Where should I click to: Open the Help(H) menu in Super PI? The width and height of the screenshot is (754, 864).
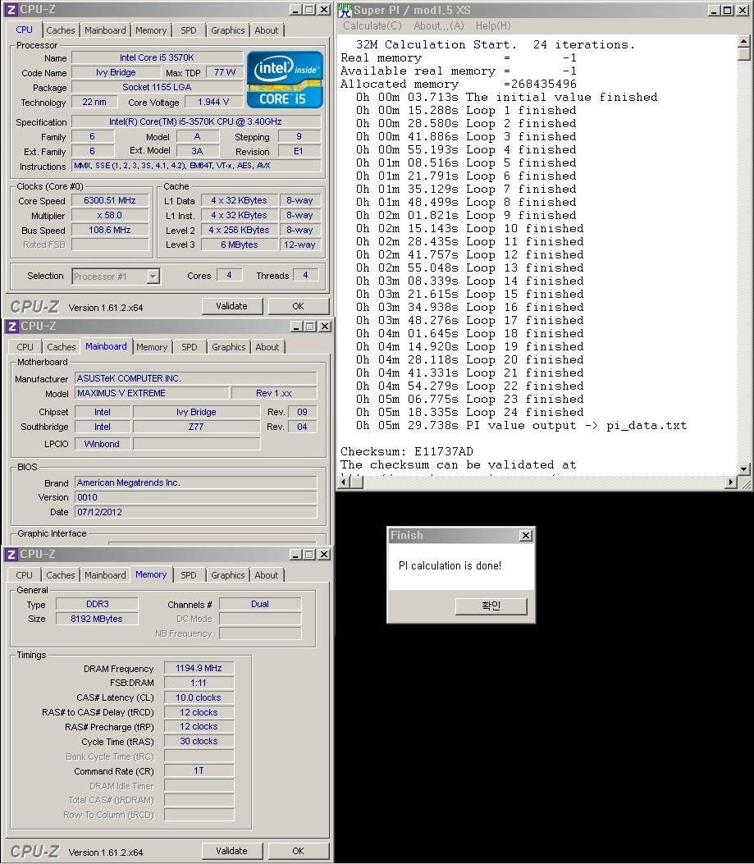pos(493,26)
